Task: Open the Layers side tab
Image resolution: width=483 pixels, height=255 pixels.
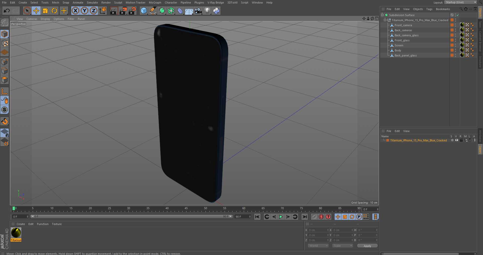Action: [x=480, y=150]
